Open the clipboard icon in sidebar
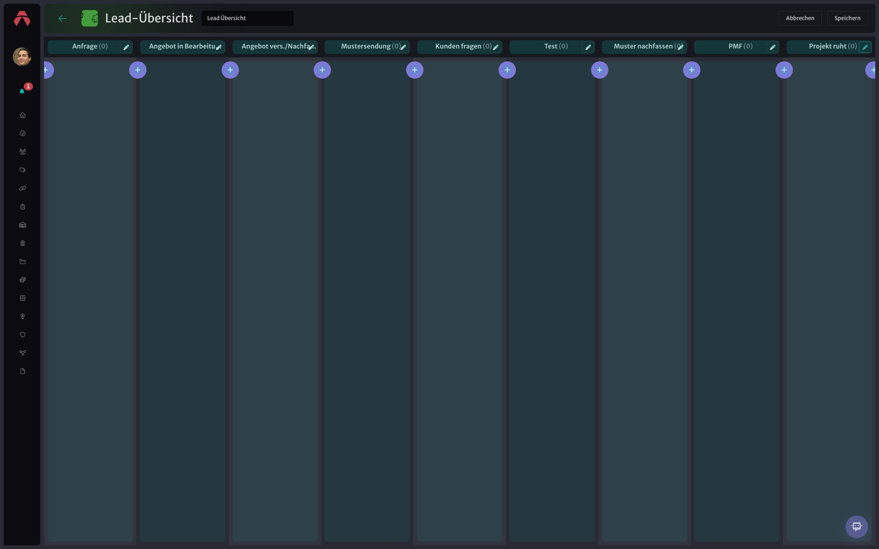This screenshot has width=879, height=549. pyautogui.click(x=22, y=207)
